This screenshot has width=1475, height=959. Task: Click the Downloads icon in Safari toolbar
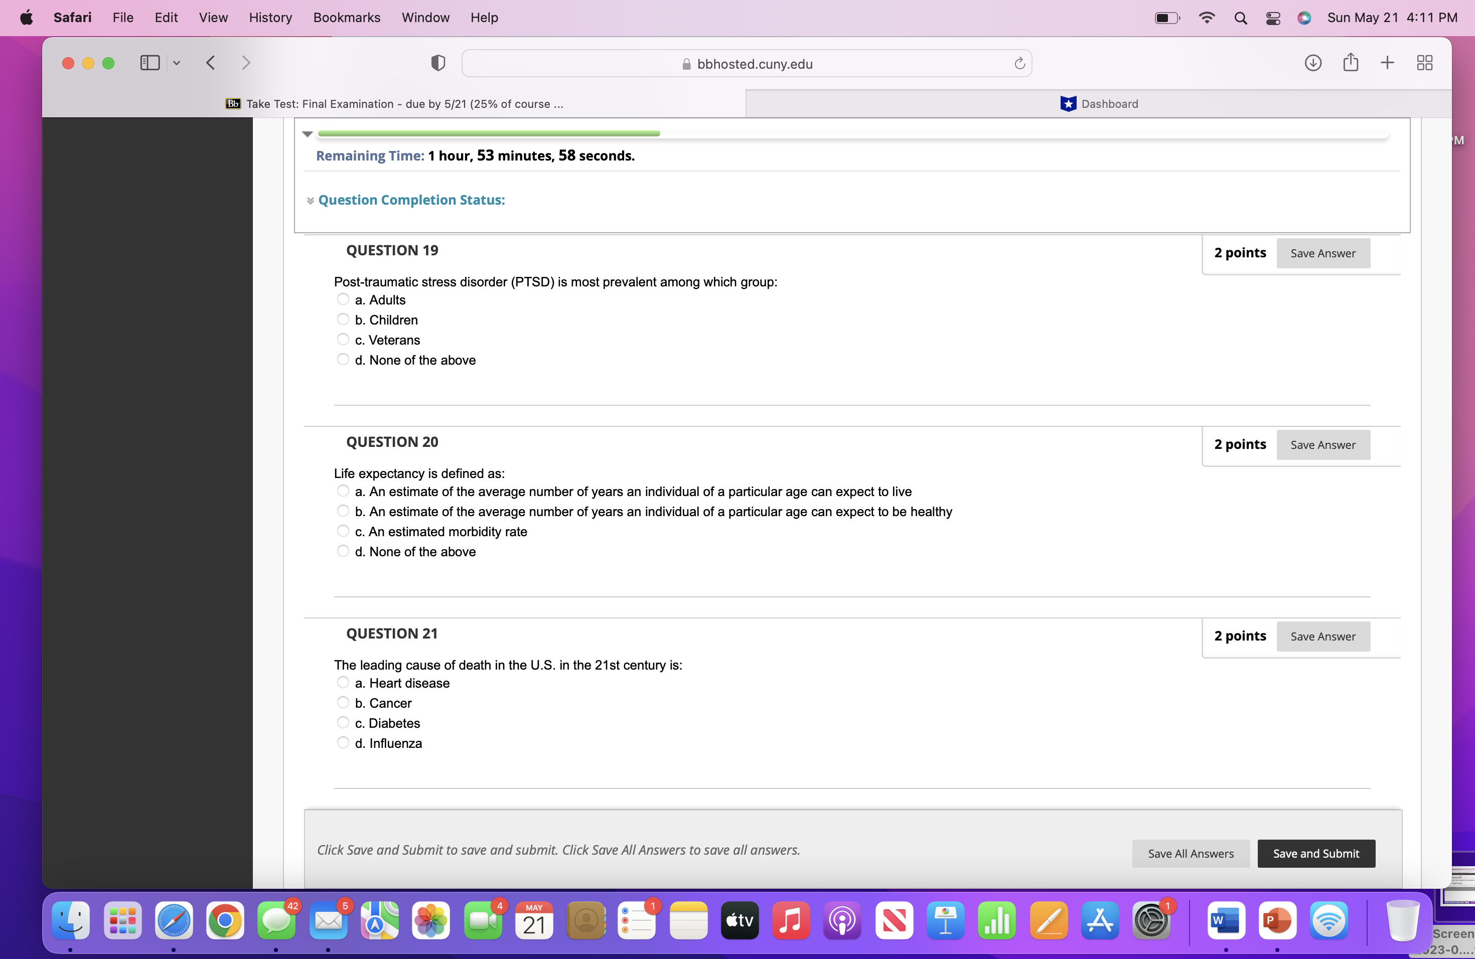click(x=1312, y=63)
